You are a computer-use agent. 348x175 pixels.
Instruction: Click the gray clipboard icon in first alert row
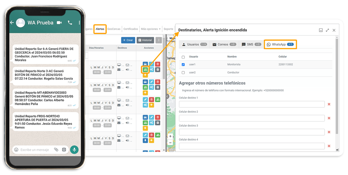click(x=158, y=70)
